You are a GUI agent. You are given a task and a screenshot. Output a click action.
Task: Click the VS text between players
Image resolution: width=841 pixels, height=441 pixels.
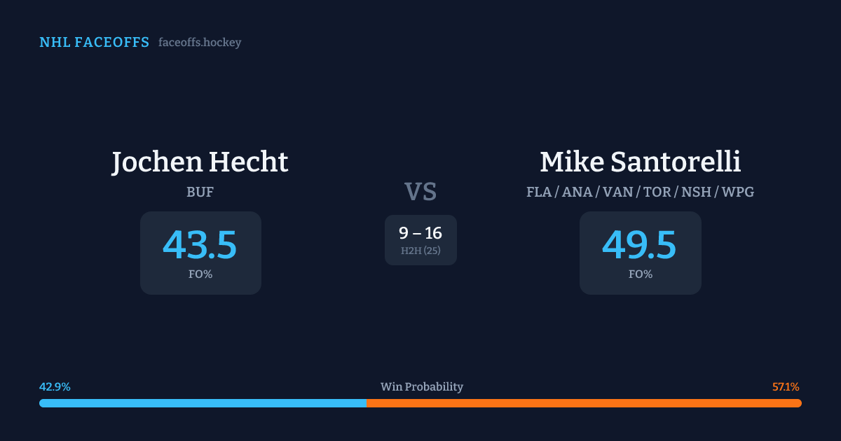(420, 192)
